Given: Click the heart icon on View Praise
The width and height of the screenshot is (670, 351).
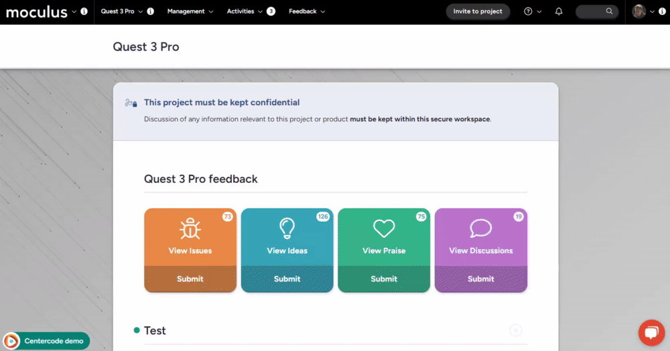Looking at the screenshot, I should (384, 228).
